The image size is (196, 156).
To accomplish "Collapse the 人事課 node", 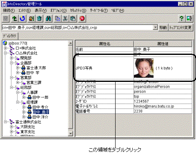I will point(18,93).
